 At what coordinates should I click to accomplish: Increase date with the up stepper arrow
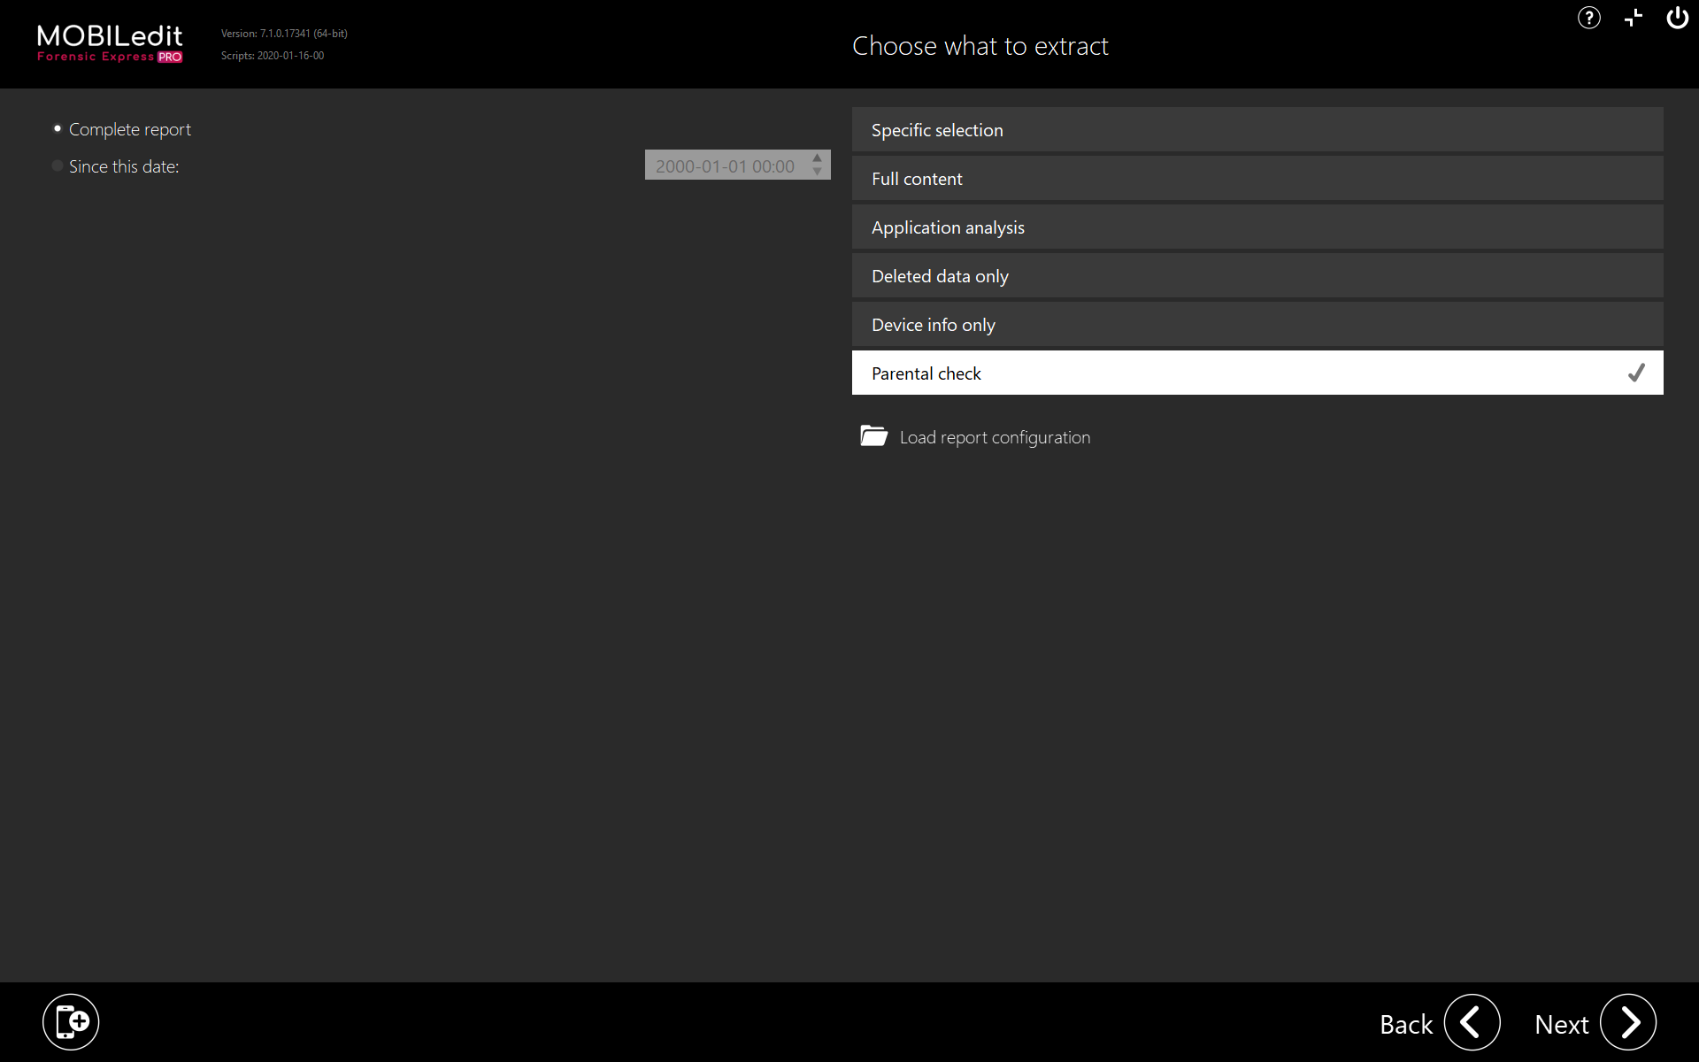point(818,158)
